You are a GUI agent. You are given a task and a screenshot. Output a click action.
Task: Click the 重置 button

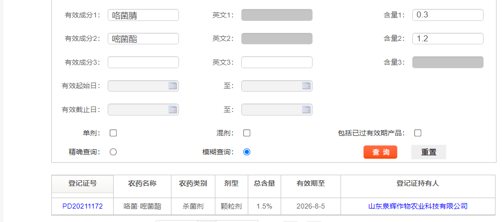(429, 152)
